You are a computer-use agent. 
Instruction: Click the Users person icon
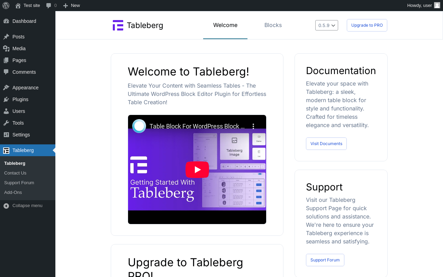point(6,111)
